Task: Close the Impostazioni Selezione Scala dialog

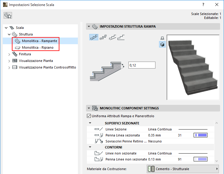Action: [217, 5]
